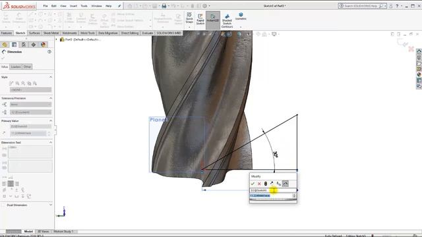Screen dimensions: 422x237
Task: Open the Style <NONE> dropdown
Action: [30, 90]
